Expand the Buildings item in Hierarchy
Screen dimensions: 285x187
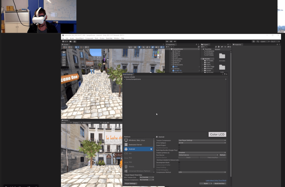click(x=171, y=61)
